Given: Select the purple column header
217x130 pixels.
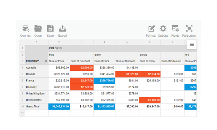Looking at the screenshot, I should coord(150,55).
